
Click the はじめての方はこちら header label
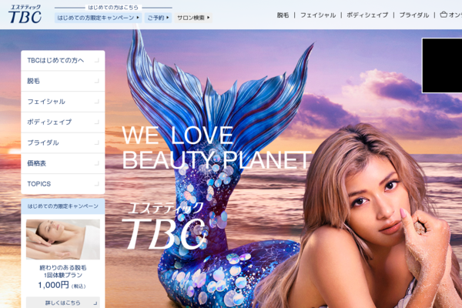(113, 8)
